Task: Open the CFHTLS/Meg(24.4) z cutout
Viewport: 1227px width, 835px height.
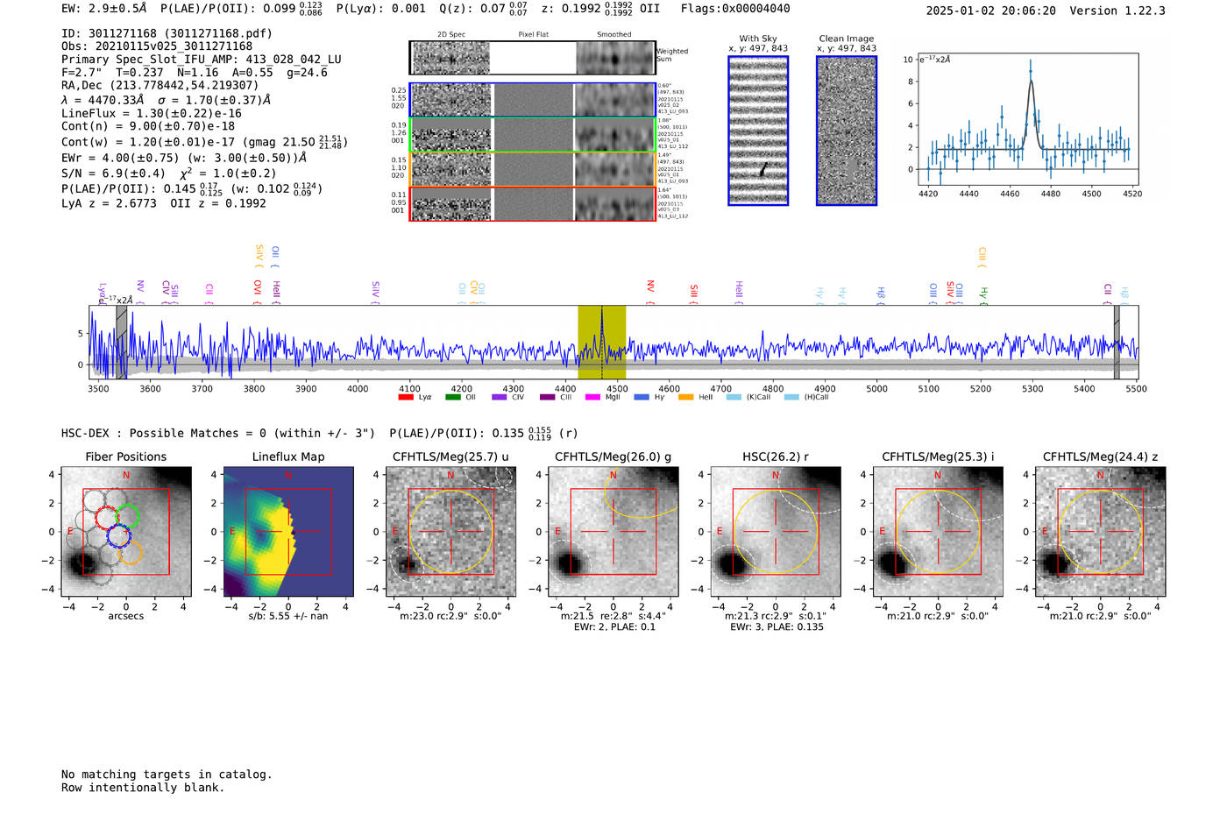Action: click(x=1100, y=532)
